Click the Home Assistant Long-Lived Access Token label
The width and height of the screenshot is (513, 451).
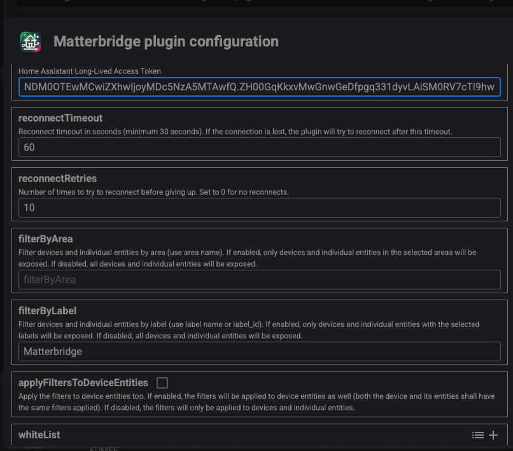coord(90,71)
